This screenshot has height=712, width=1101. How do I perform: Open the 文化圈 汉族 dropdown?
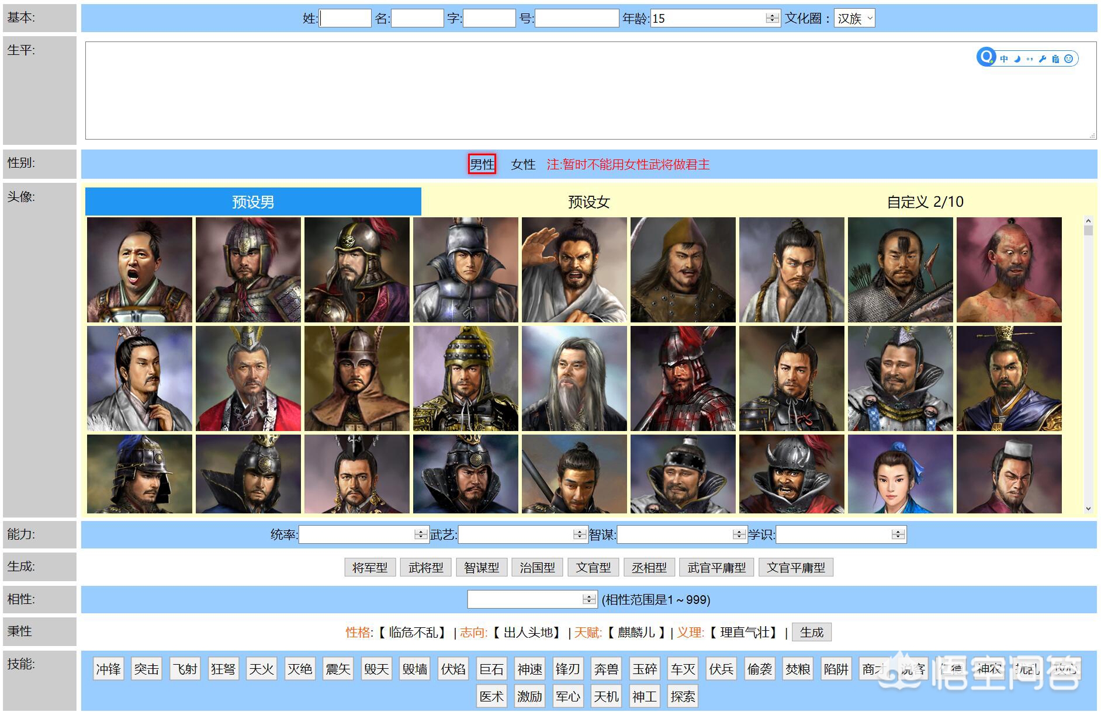(854, 18)
